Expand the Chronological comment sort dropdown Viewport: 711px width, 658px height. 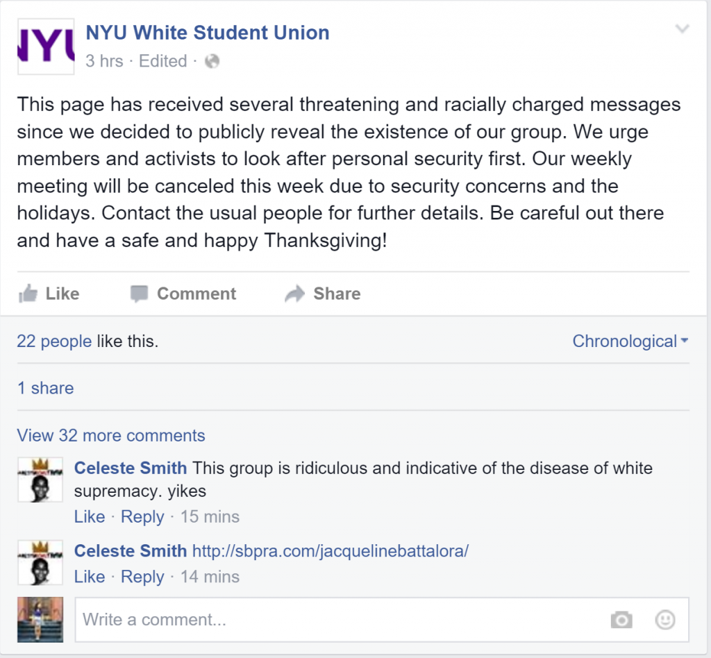coord(630,341)
